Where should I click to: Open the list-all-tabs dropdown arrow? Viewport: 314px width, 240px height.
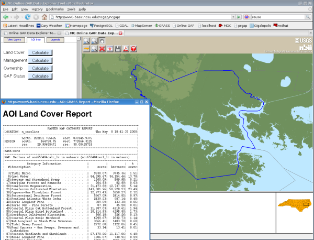pyautogui.click(x=310, y=33)
